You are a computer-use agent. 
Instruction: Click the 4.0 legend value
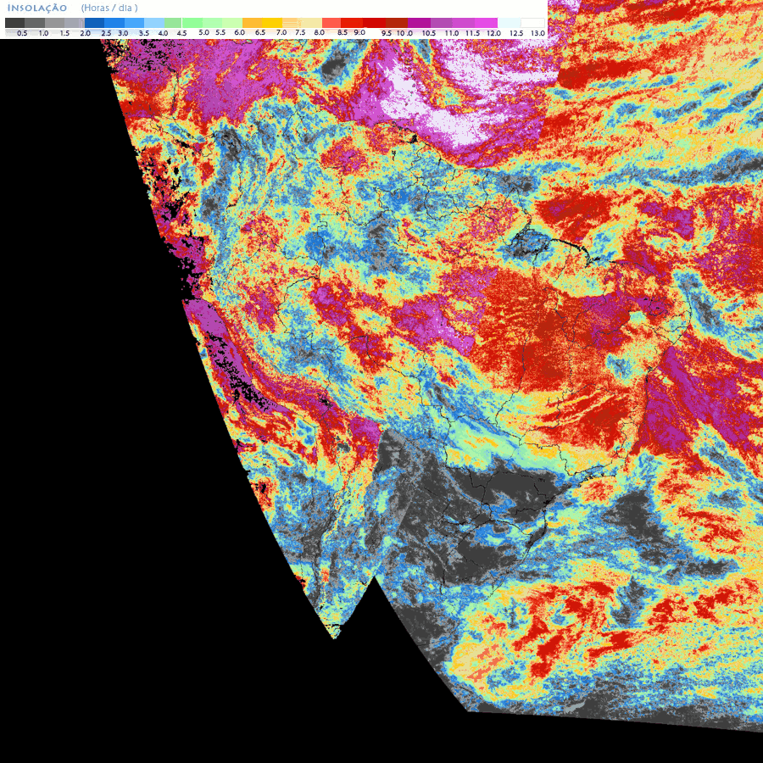(163, 33)
